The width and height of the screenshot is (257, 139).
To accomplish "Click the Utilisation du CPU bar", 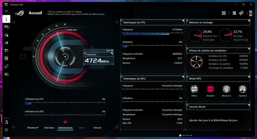I will coord(65,103).
